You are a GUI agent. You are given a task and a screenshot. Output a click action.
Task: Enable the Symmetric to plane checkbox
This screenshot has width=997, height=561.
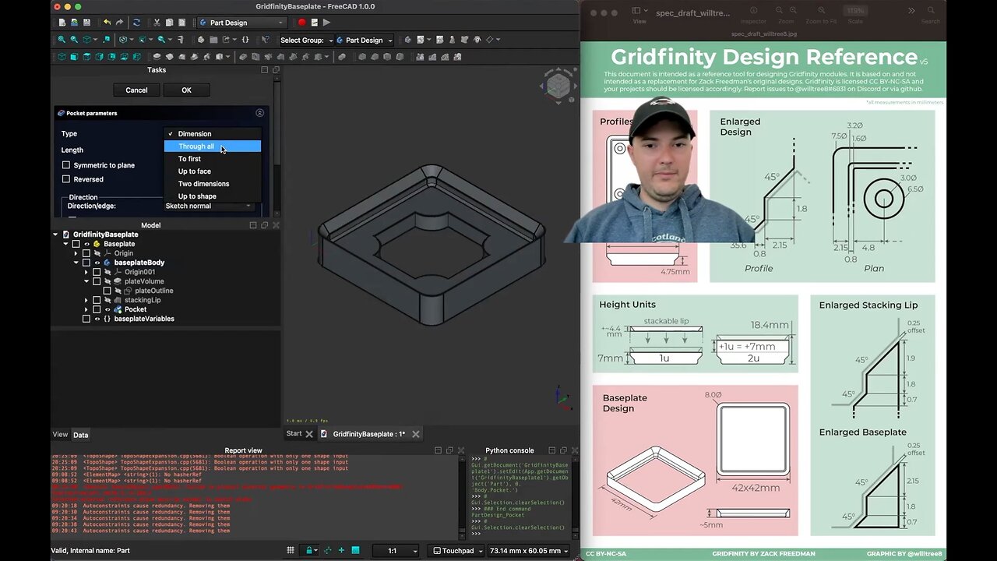click(x=66, y=165)
